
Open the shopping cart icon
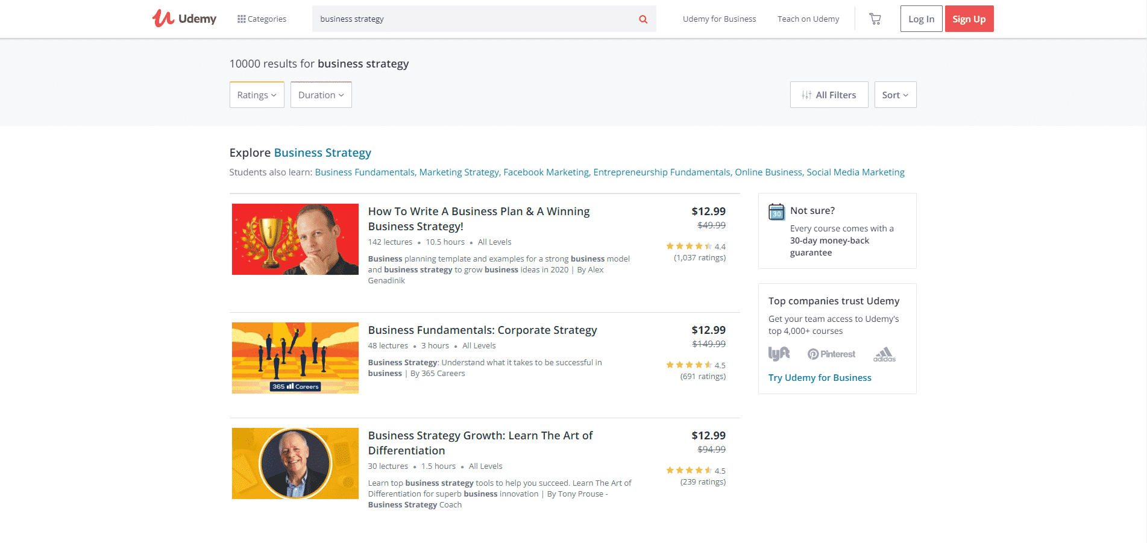click(875, 19)
